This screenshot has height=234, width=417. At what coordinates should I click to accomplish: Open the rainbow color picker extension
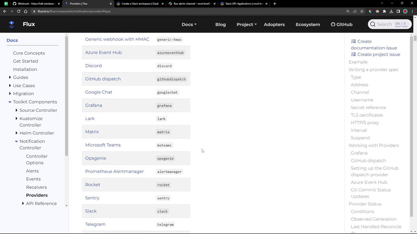click(x=370, y=11)
